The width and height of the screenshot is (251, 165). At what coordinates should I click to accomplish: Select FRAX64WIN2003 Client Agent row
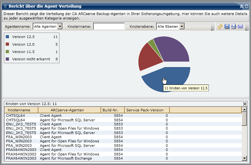pyautogui.click(x=123, y=150)
